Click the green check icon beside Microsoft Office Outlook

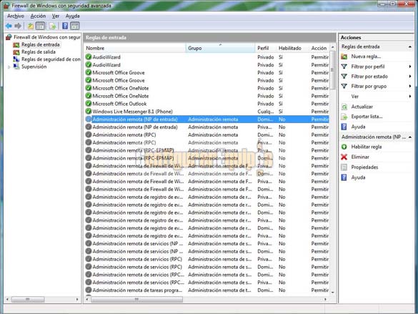[89, 104]
